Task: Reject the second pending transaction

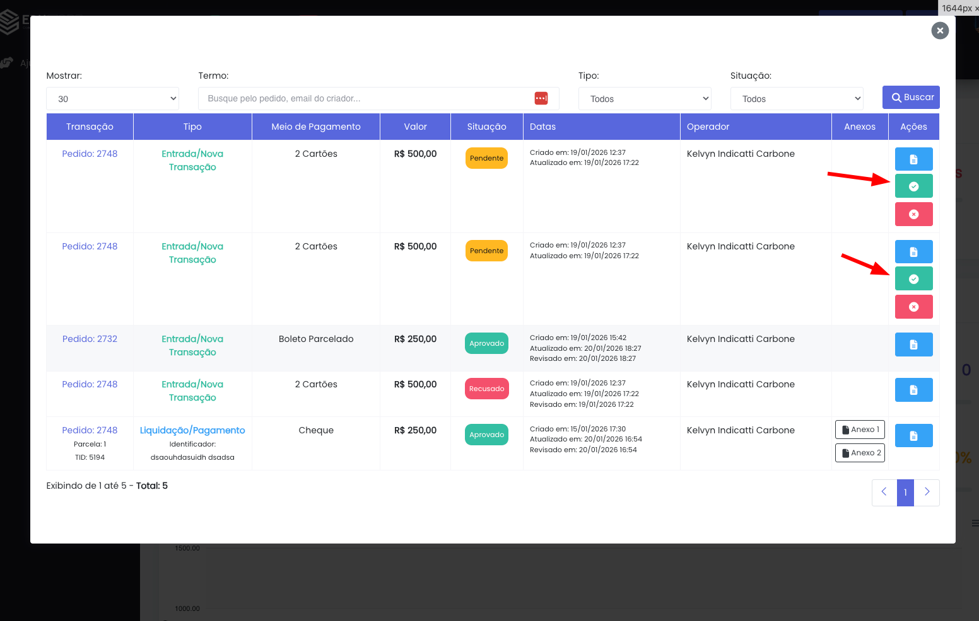Action: pyautogui.click(x=913, y=307)
